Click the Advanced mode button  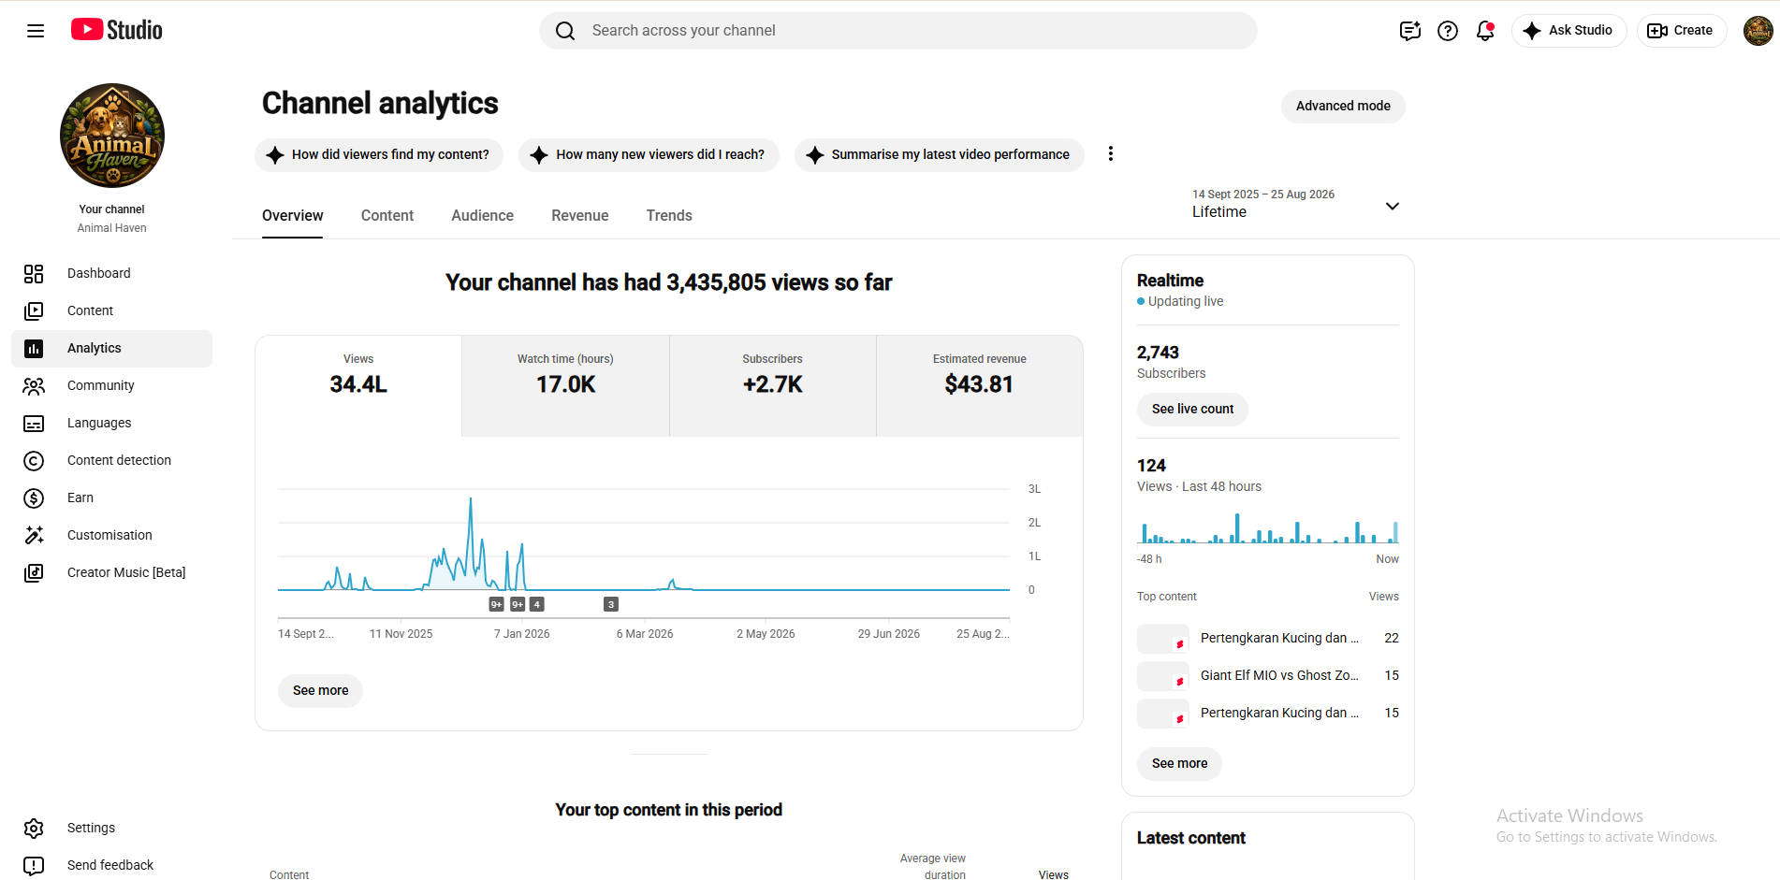click(x=1343, y=107)
